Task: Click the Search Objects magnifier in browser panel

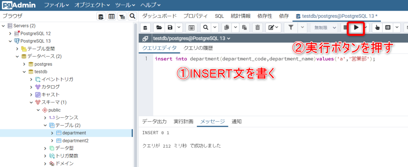Action: (132, 16)
